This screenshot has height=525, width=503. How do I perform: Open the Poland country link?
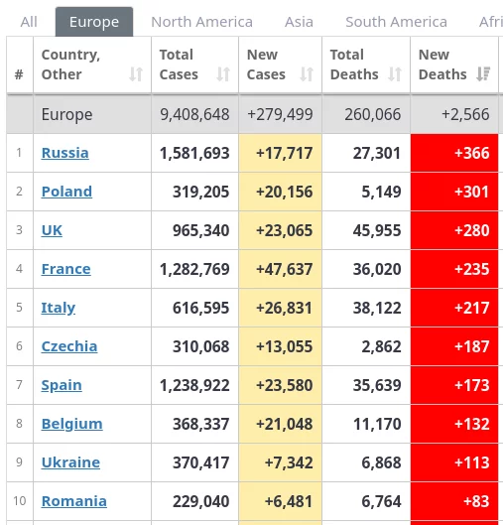pos(66,192)
